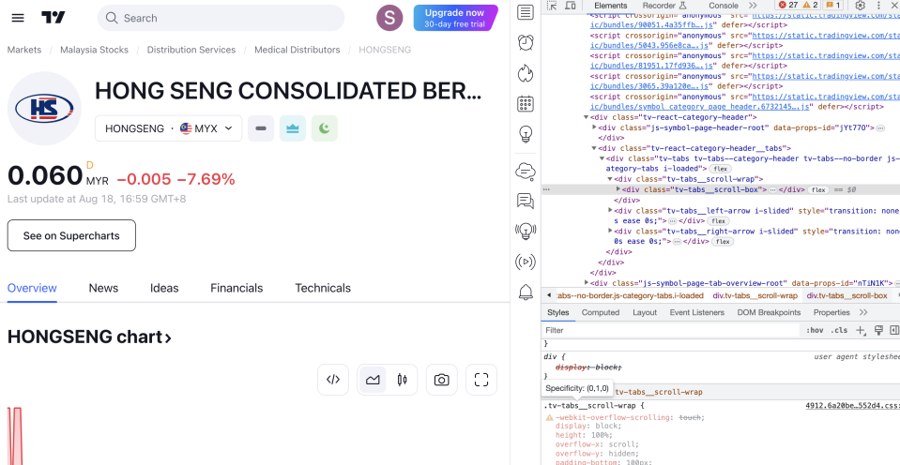Expand the tv-tabs__right-arrow div node

click(610, 231)
